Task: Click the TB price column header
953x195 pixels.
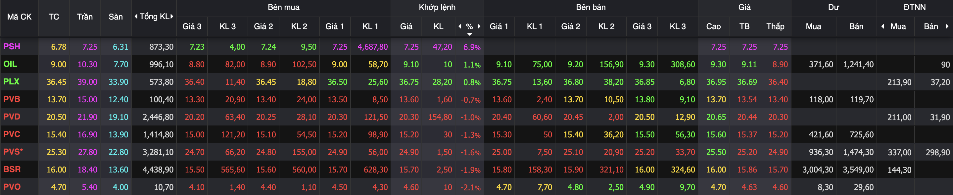Action: pos(744,26)
